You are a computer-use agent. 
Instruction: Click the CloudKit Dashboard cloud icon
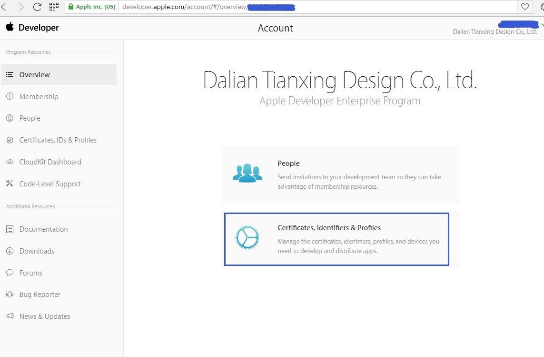10,162
